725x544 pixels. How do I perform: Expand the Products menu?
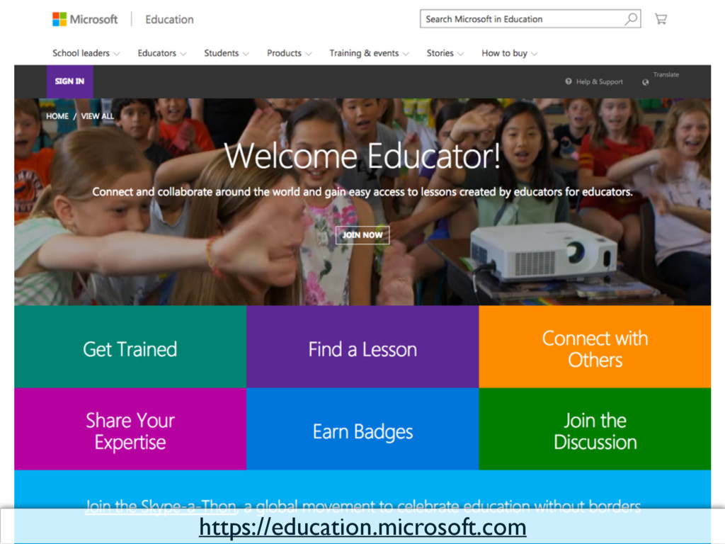point(289,53)
